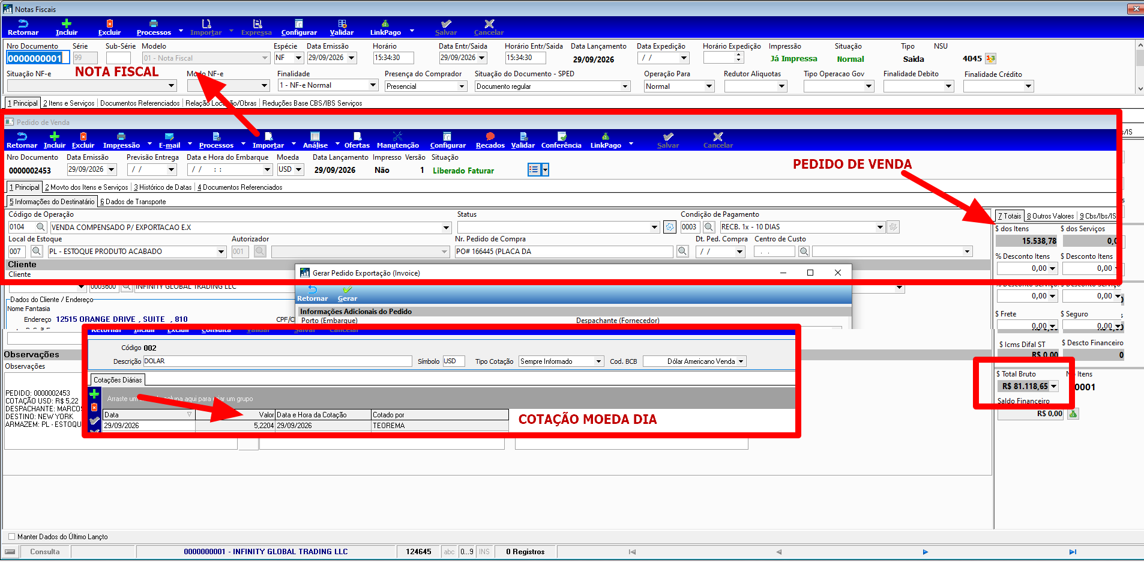Open the Condição de Pagamento RECB dropdown

880,227
